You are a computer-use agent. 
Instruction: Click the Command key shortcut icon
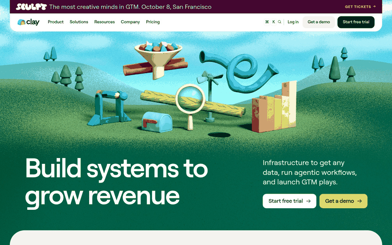(267, 22)
